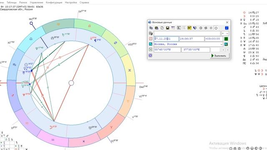Click the date field 07.11.2021
The width and height of the screenshot is (267, 150).
click(x=166, y=39)
